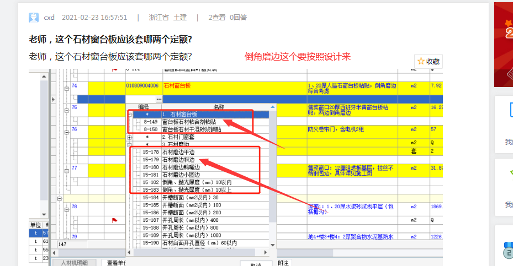Click the 套 unit cell
Viewport: 513px width, 266px height.
pyautogui.click(x=414, y=151)
